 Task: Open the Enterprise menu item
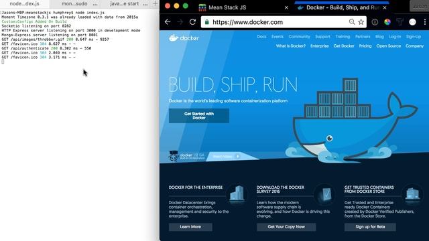[320, 46]
